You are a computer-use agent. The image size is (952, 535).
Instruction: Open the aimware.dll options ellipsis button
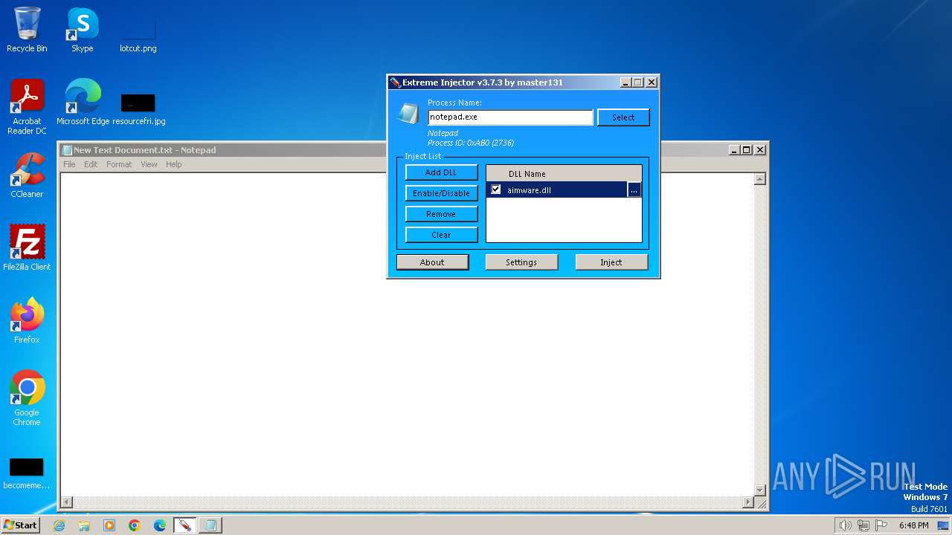pyautogui.click(x=634, y=190)
